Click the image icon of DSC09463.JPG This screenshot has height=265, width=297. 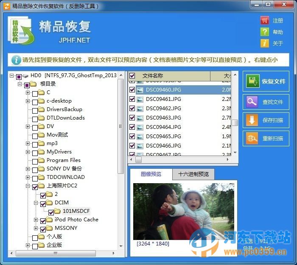(140, 118)
